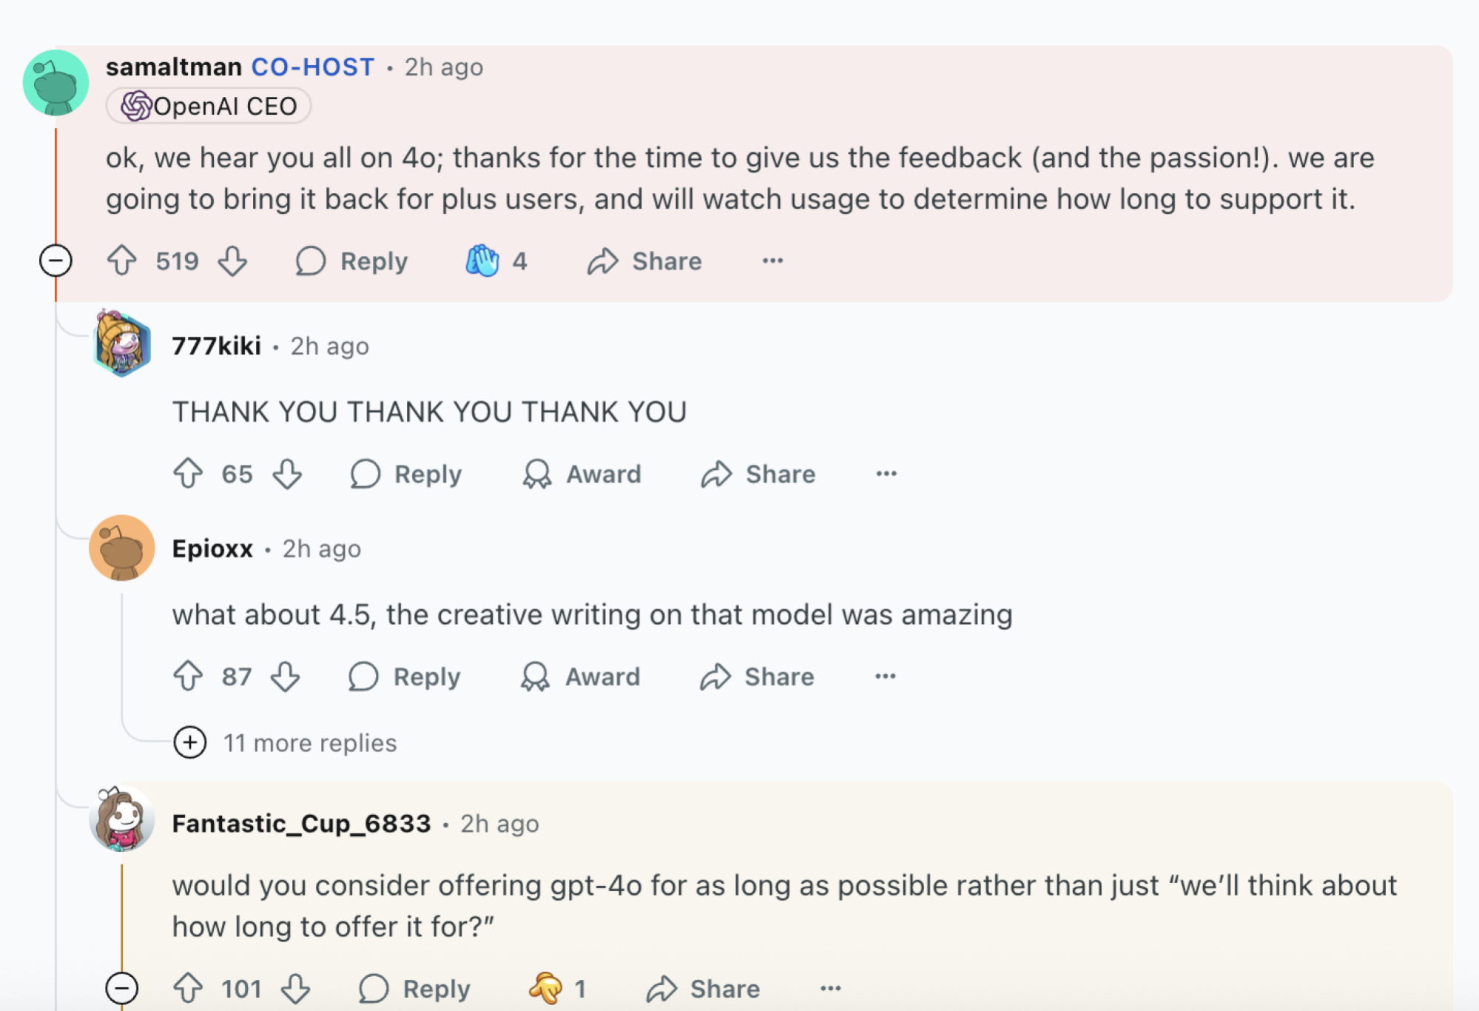
Task: Open more options menu on Epioxx's comment
Action: (x=885, y=676)
